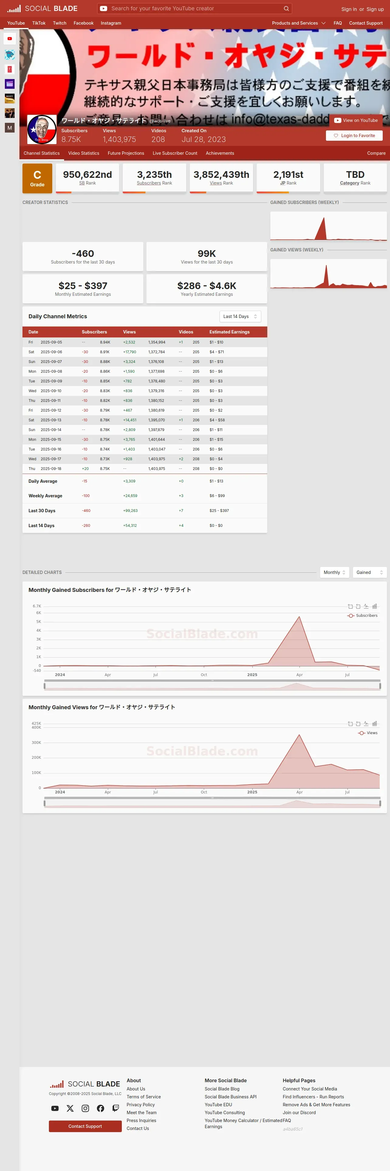
Task: Click the channel avatar picture
Action: pyautogui.click(x=42, y=130)
